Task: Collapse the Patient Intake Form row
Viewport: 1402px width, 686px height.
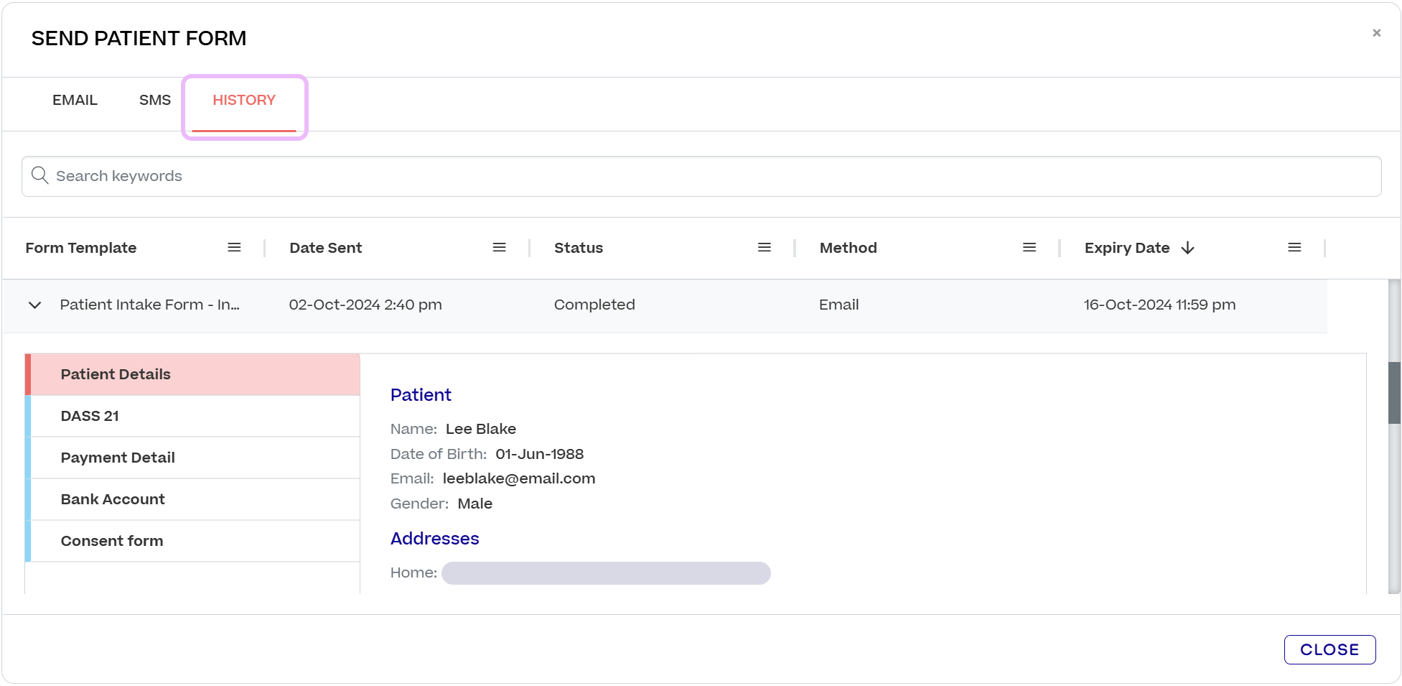Action: coord(34,305)
